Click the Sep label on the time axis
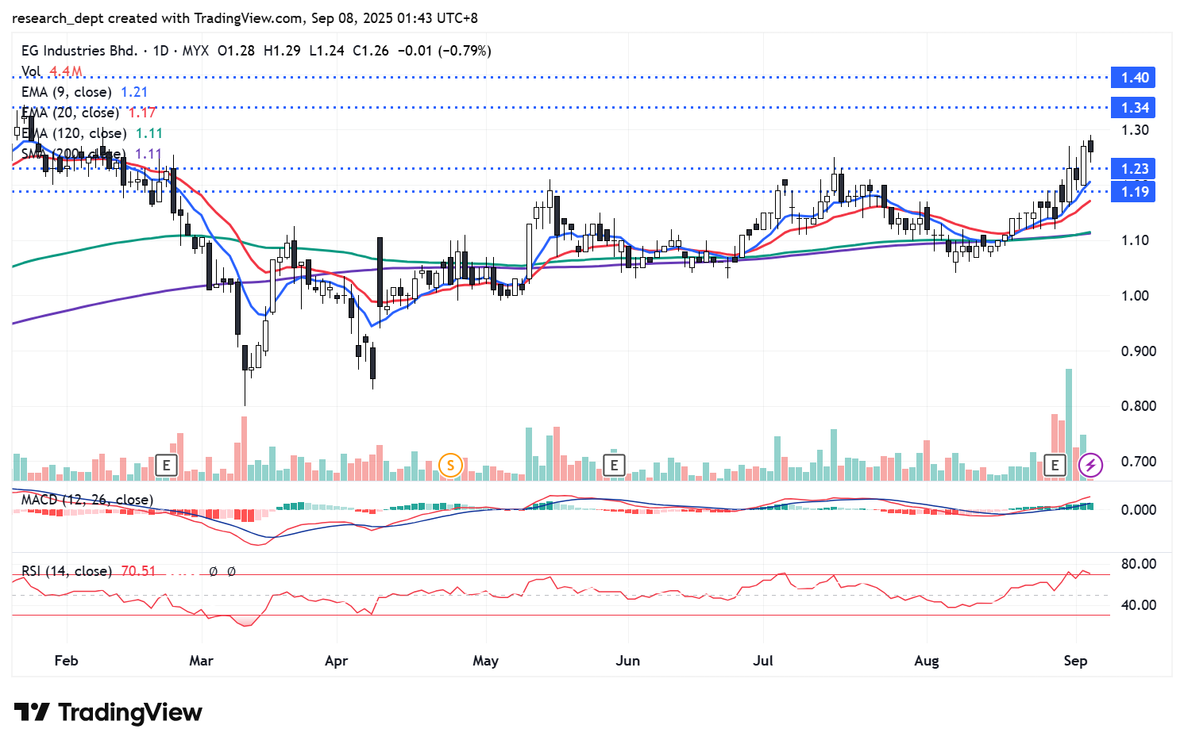 click(1074, 661)
